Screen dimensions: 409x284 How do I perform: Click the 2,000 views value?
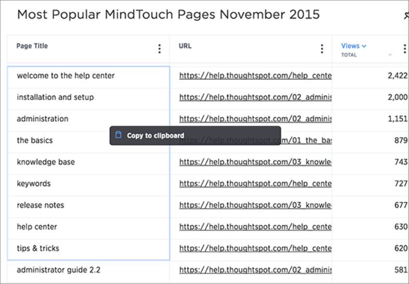click(x=397, y=97)
